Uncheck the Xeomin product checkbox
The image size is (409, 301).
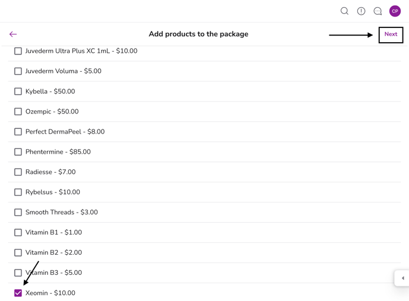click(18, 293)
